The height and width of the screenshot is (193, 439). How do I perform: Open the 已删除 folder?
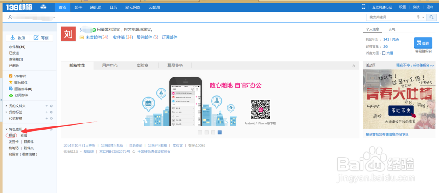tap(14, 65)
